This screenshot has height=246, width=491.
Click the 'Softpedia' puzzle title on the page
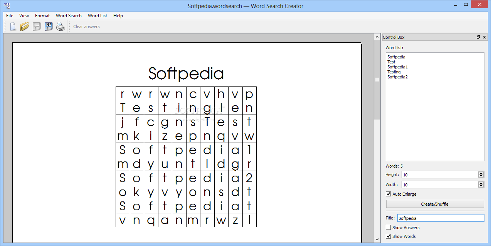(x=186, y=73)
